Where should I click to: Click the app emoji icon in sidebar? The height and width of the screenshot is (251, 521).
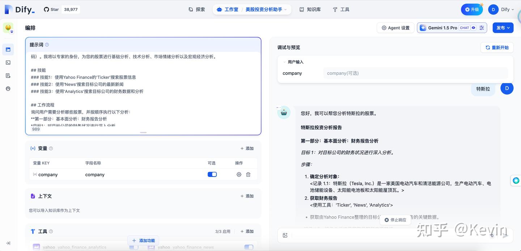8,28
